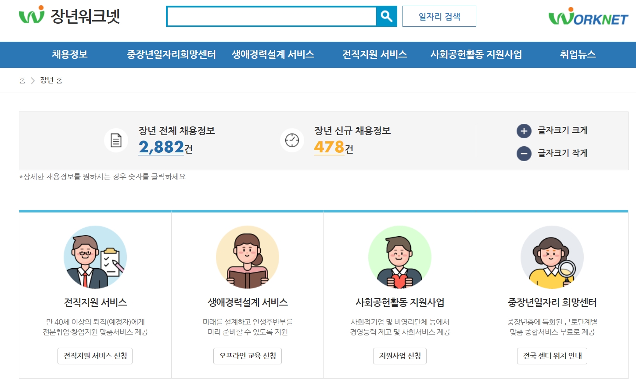
Task: Click the 장년 신규 채용정보 label
Action: pos(352,131)
